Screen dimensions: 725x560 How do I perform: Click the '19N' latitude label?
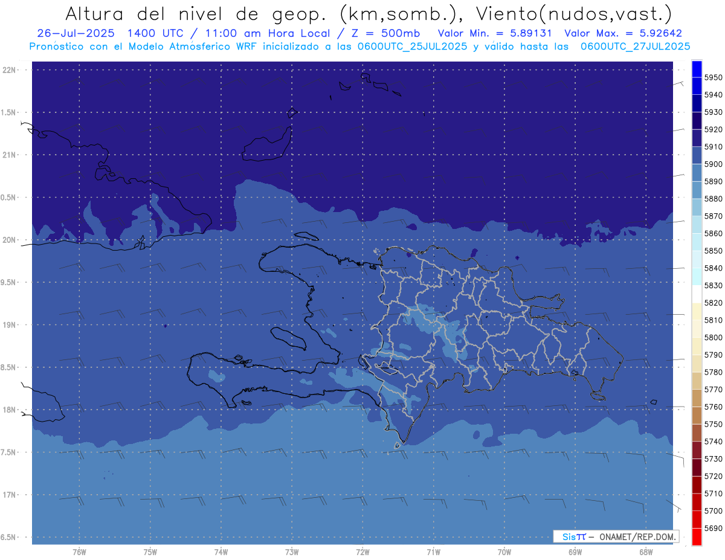[x=9, y=325]
